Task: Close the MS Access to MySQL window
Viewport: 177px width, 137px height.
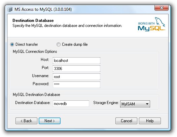Action: (x=162, y=8)
